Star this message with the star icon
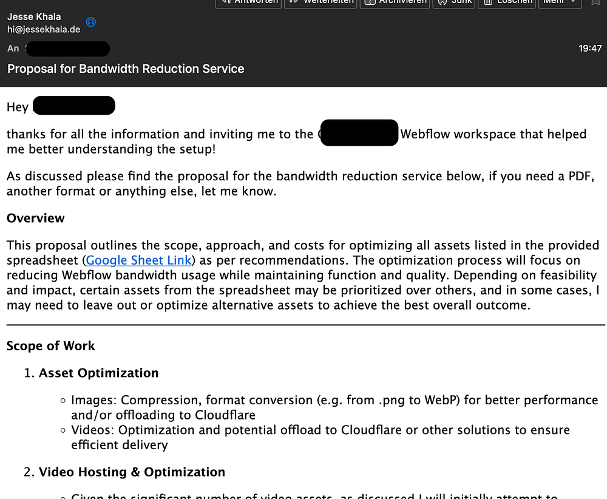This screenshot has height=499, width=607. (596, 2)
